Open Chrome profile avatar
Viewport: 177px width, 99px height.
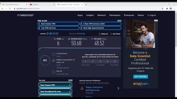171,9
